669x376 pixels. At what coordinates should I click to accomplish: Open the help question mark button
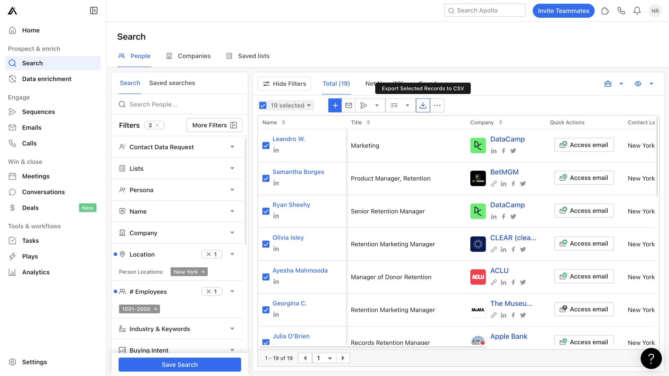[651, 358]
